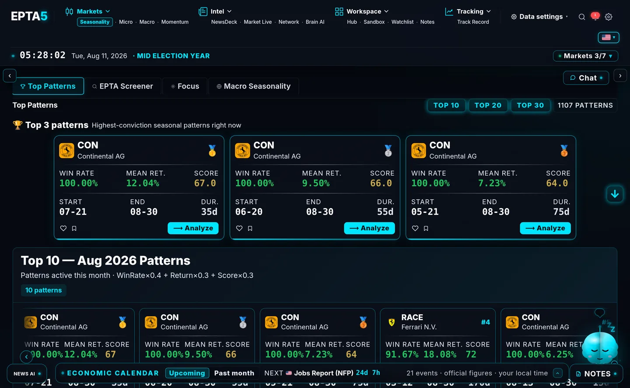Switch economic calendar to Past month

(x=234, y=373)
